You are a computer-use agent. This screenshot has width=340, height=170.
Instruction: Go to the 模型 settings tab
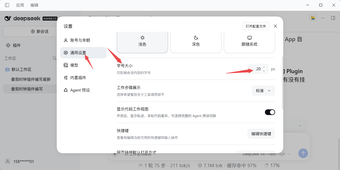point(83,65)
